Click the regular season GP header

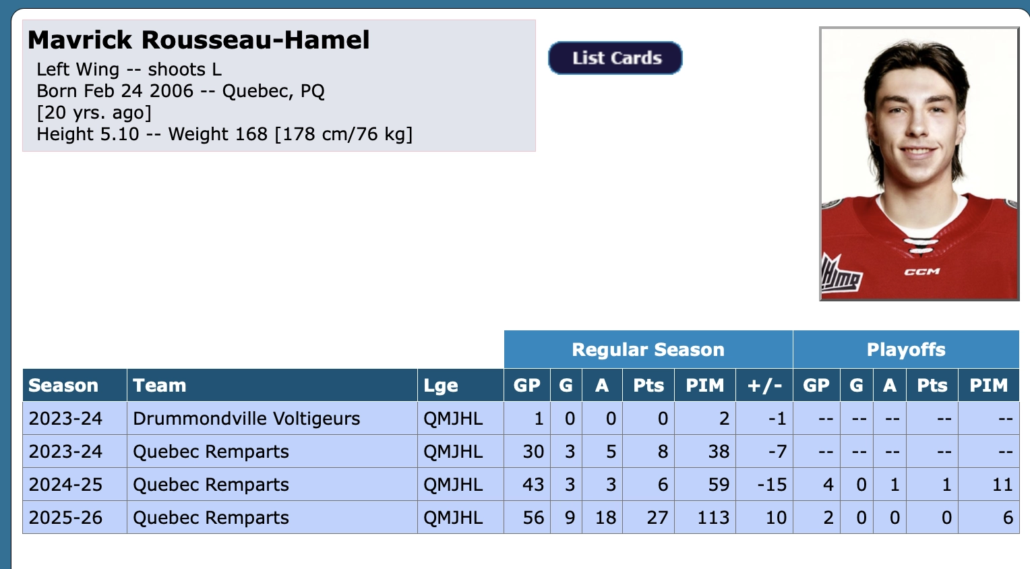(x=527, y=386)
